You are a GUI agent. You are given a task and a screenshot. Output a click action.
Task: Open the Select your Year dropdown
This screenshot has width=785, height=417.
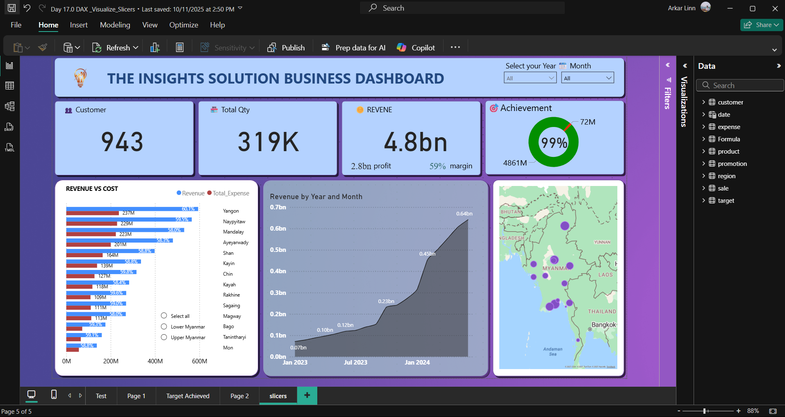pos(530,78)
